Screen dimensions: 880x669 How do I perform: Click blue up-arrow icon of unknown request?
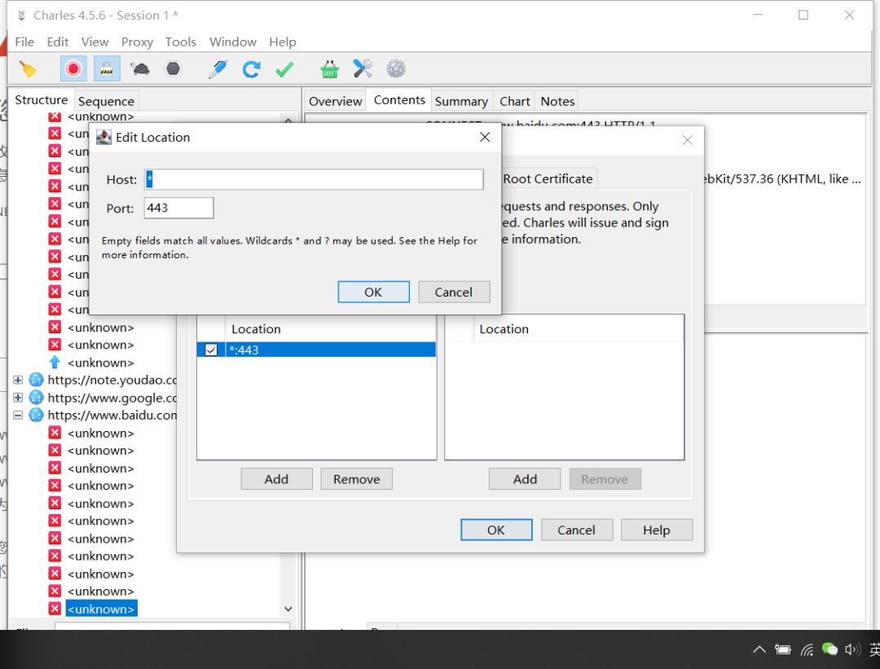point(55,363)
